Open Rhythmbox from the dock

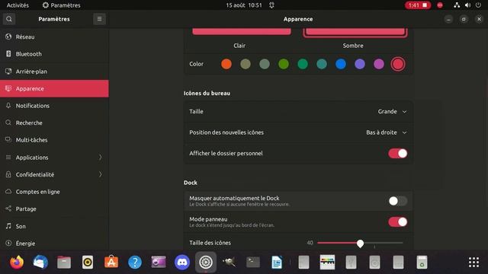tap(88, 262)
